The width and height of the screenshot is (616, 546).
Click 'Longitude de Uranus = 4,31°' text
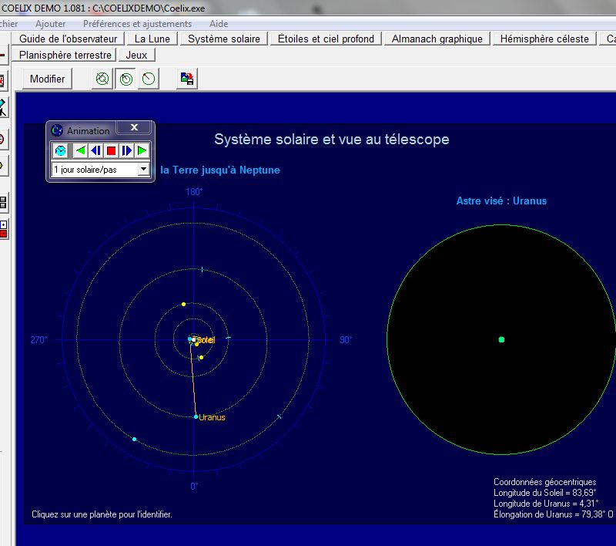click(x=546, y=504)
